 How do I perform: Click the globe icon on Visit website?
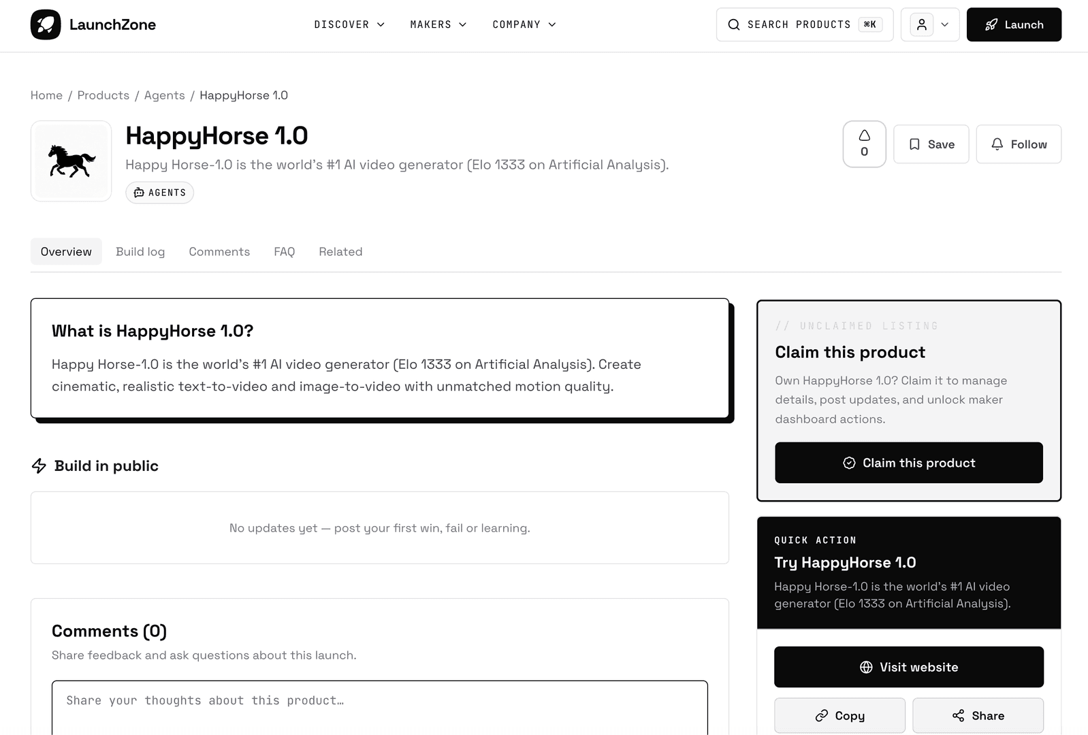866,667
